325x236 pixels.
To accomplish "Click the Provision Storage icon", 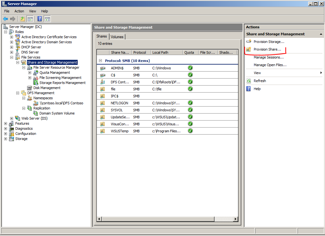I will coord(249,41).
